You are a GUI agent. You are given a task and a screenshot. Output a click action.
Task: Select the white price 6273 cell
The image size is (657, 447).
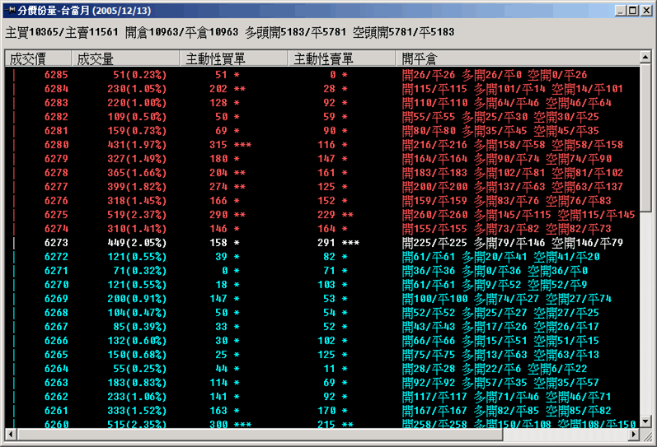coord(56,243)
